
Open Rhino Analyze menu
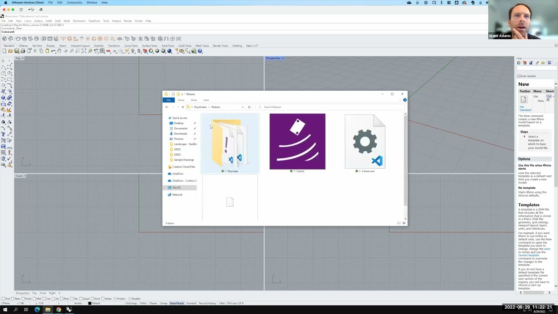pyautogui.click(x=116, y=21)
